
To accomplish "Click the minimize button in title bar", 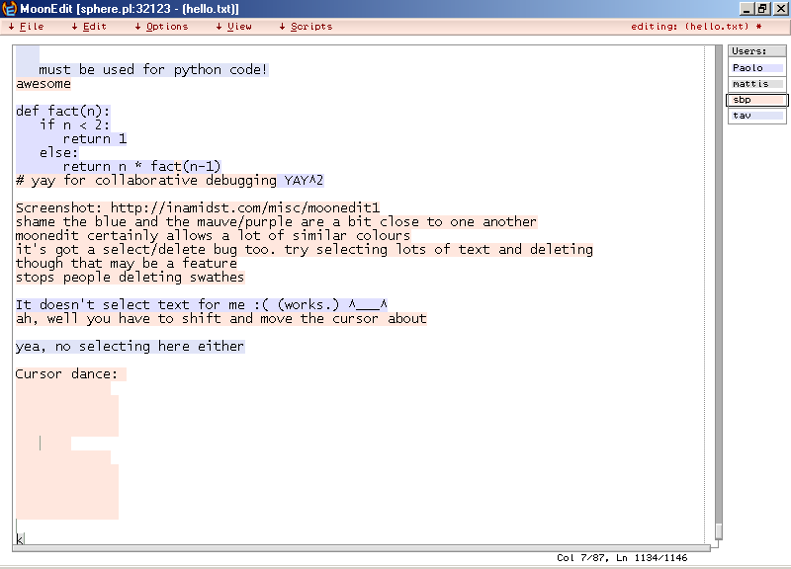I will click(747, 9).
